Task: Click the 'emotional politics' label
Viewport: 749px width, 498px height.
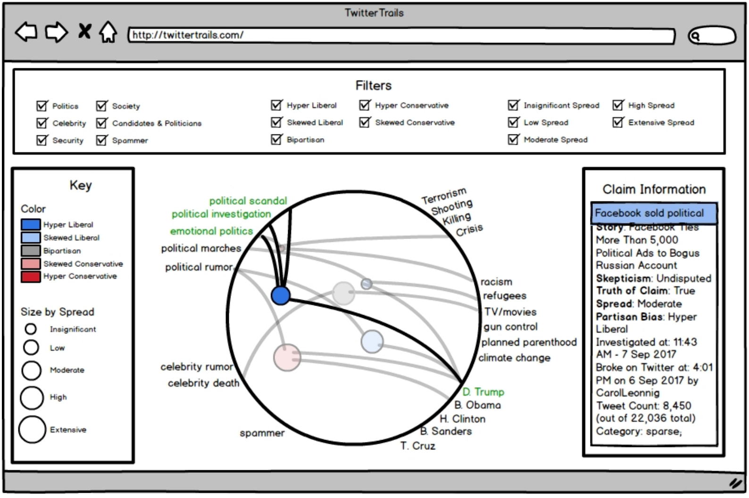Action: pyautogui.click(x=211, y=231)
